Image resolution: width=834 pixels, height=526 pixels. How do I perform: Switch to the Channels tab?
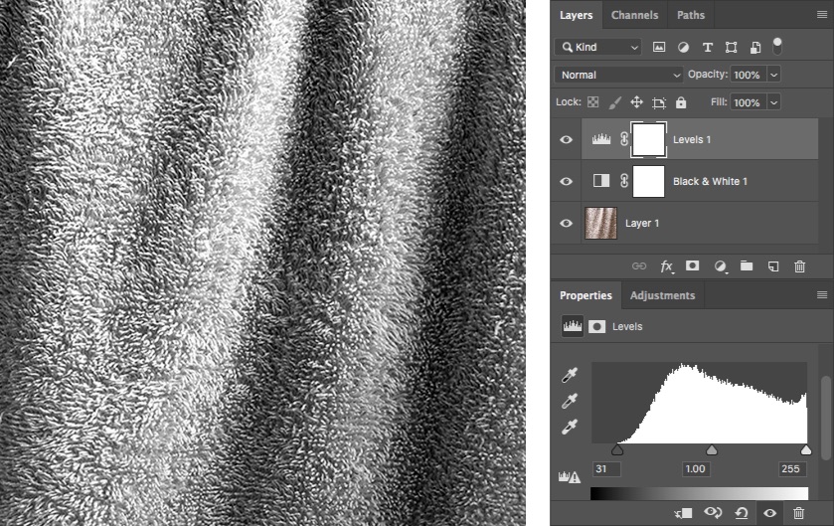click(634, 15)
